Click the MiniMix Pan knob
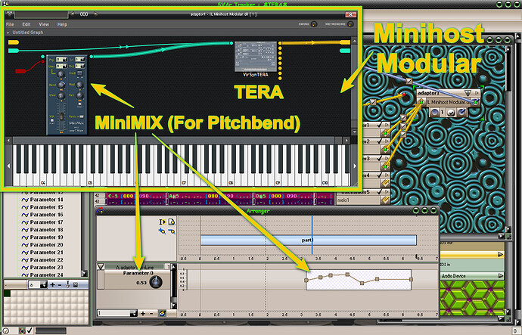522x335 pixels. [79, 96]
